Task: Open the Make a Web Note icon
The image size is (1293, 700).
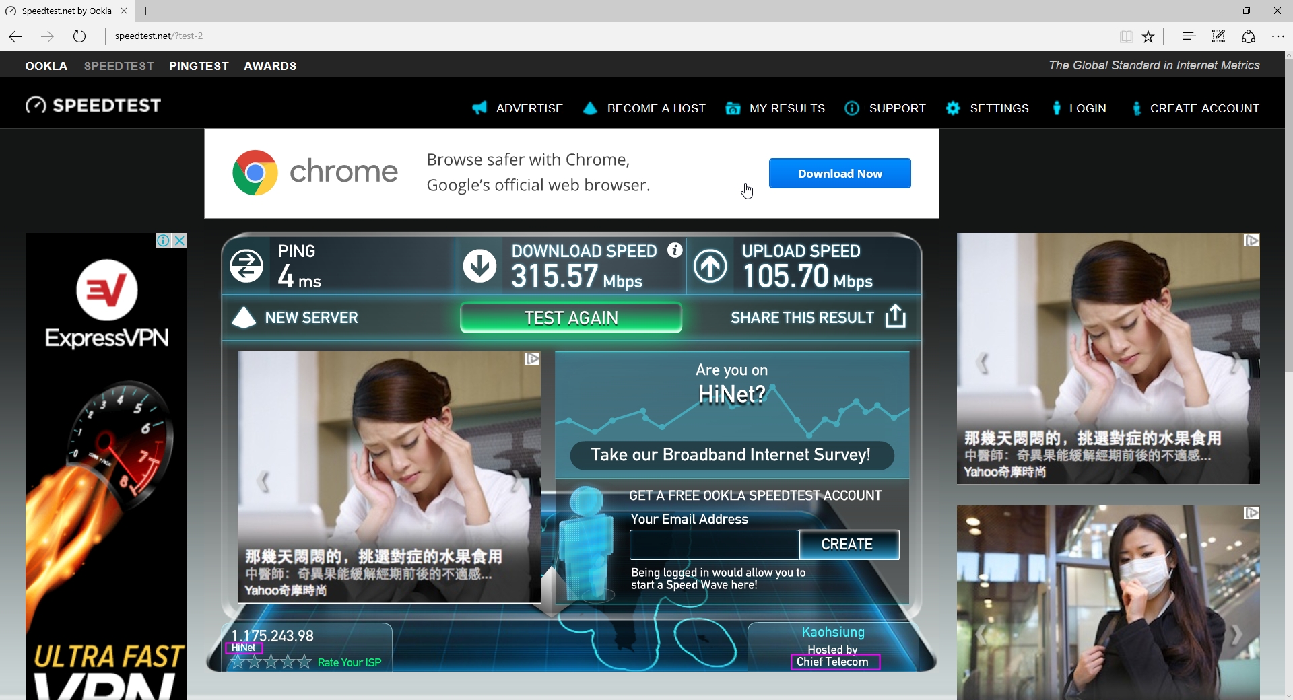Action: click(x=1218, y=36)
